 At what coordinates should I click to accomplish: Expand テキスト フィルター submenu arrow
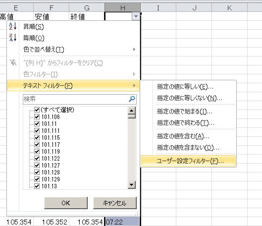pyautogui.click(x=134, y=86)
